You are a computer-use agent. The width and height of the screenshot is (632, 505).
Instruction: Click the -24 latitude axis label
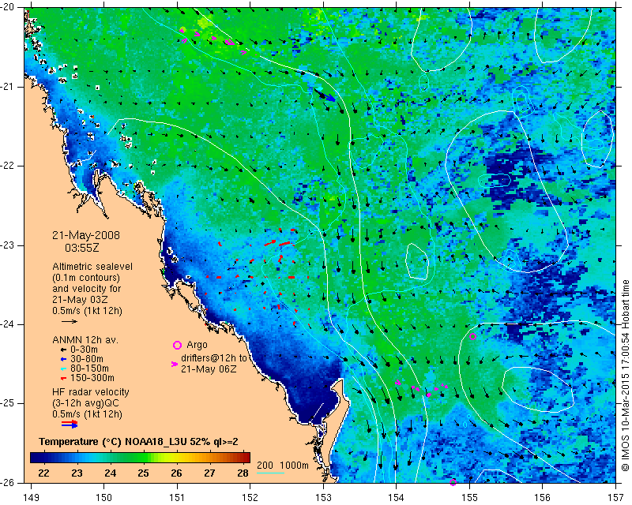[x=8, y=324]
